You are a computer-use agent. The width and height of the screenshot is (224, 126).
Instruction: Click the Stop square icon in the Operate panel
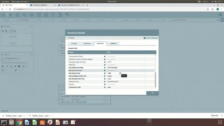coord(19,66)
